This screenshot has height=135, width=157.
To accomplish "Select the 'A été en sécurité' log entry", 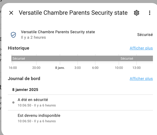I will (x=80, y=103).
